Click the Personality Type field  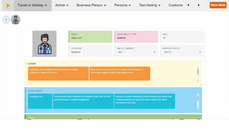pyautogui.click(x=136, y=38)
